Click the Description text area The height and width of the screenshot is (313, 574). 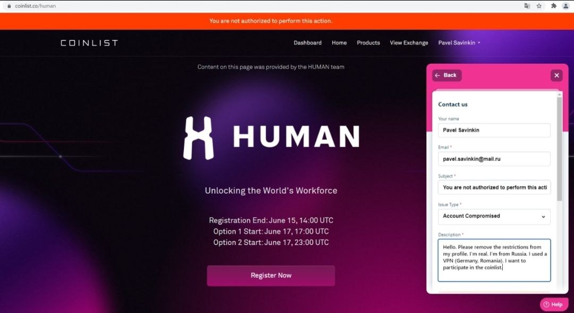point(494,260)
